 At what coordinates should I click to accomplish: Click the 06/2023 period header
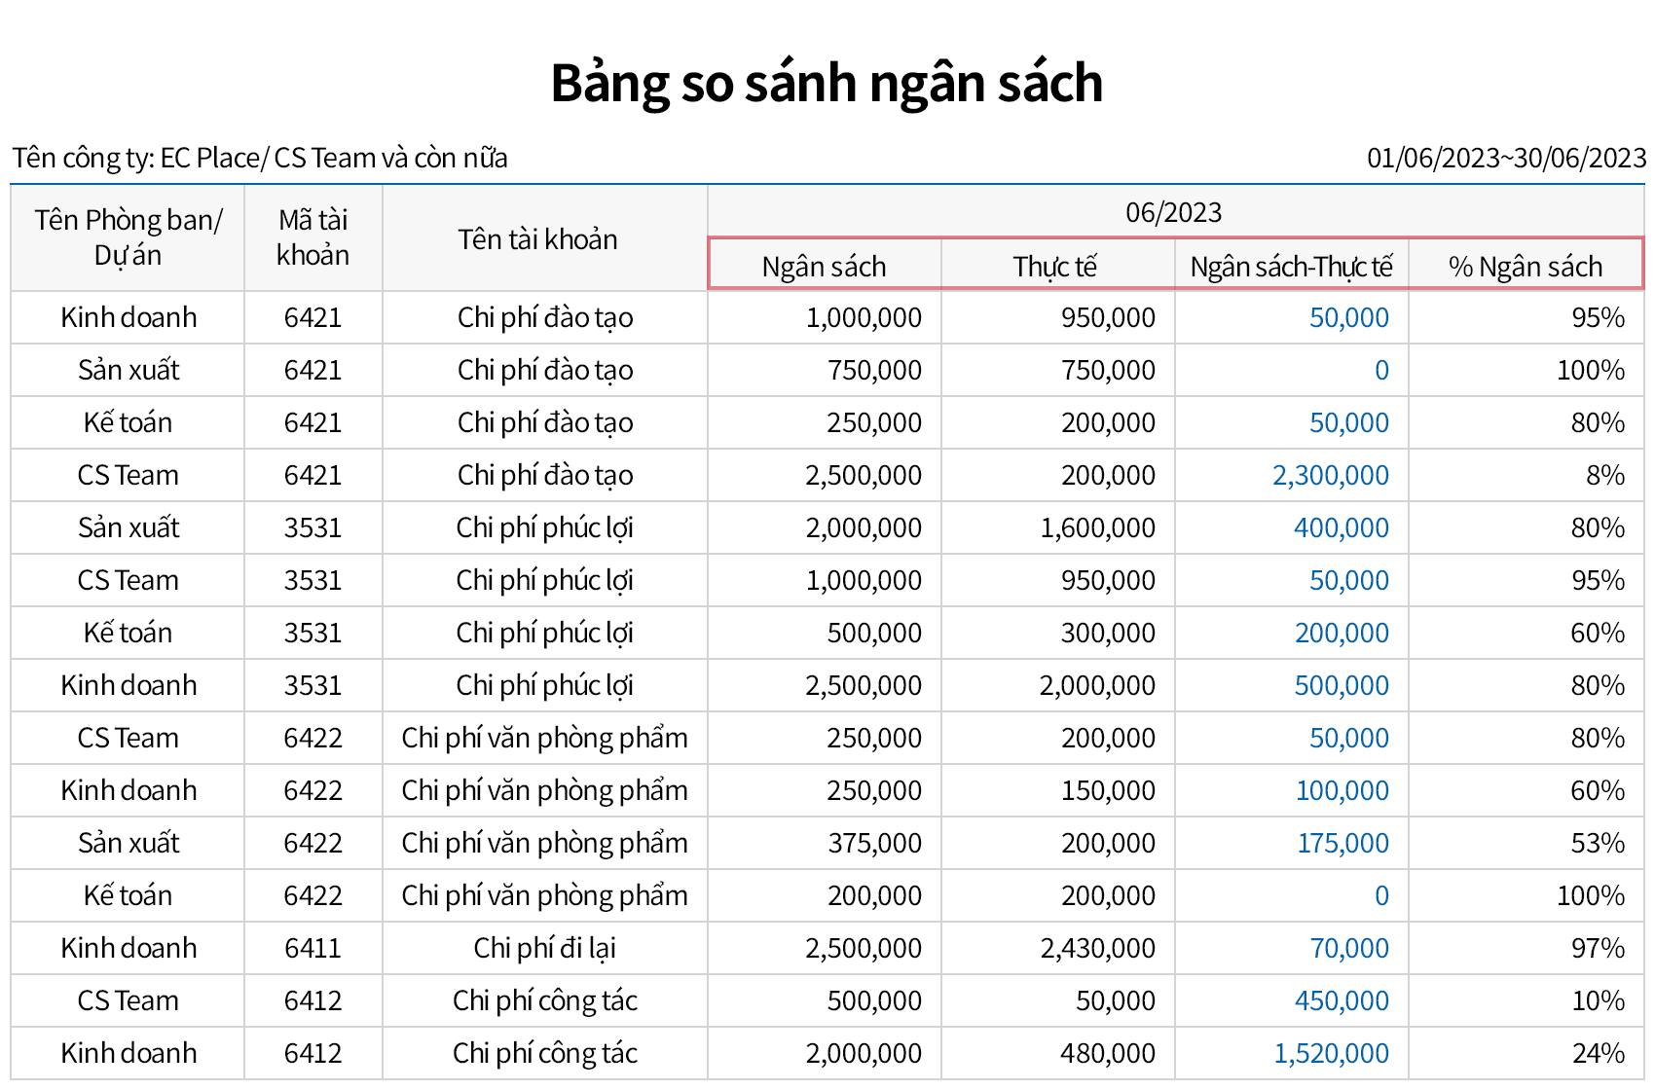pos(1173,212)
